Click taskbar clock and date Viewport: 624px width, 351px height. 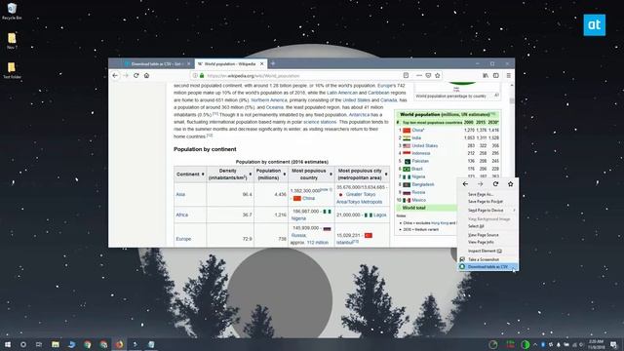point(596,344)
